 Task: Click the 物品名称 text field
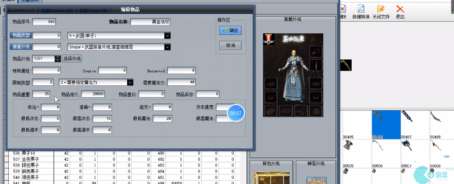tap(150, 22)
